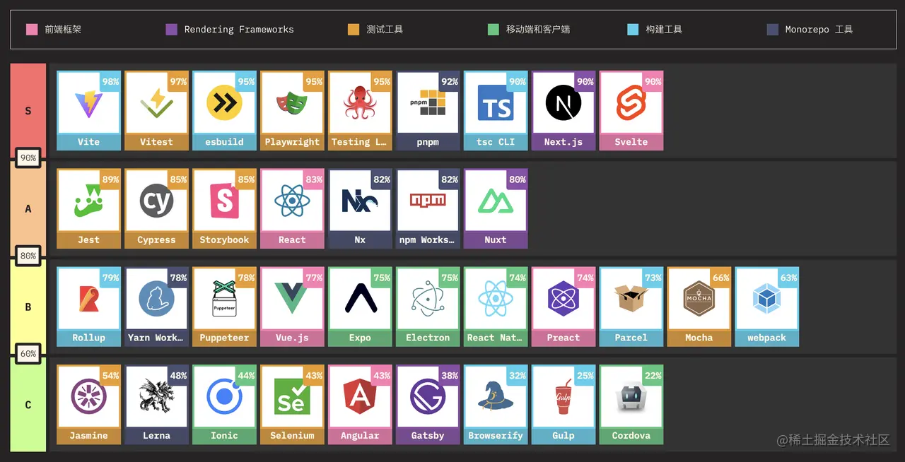The width and height of the screenshot is (905, 462).
Task: Click the 前端框架 legend label
Action: coord(63,30)
